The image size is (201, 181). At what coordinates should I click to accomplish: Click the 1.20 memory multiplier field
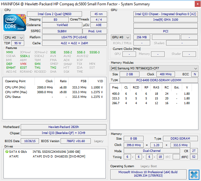point(156,145)
